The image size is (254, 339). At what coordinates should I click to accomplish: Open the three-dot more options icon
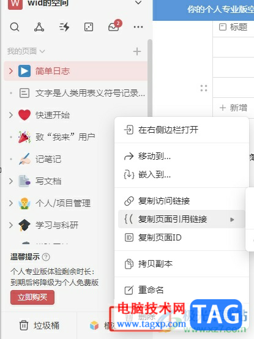(138, 27)
